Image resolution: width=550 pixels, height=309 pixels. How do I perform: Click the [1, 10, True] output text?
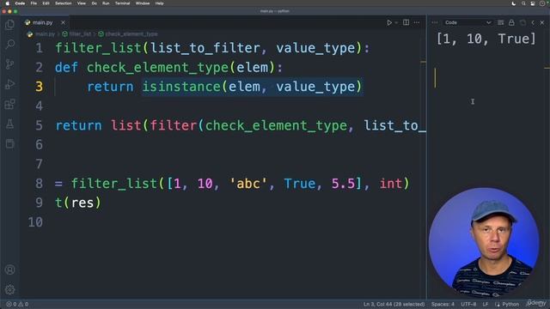(x=486, y=39)
